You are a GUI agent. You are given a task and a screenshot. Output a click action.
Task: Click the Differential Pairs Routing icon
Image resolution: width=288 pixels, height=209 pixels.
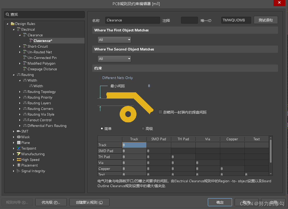click(25, 126)
